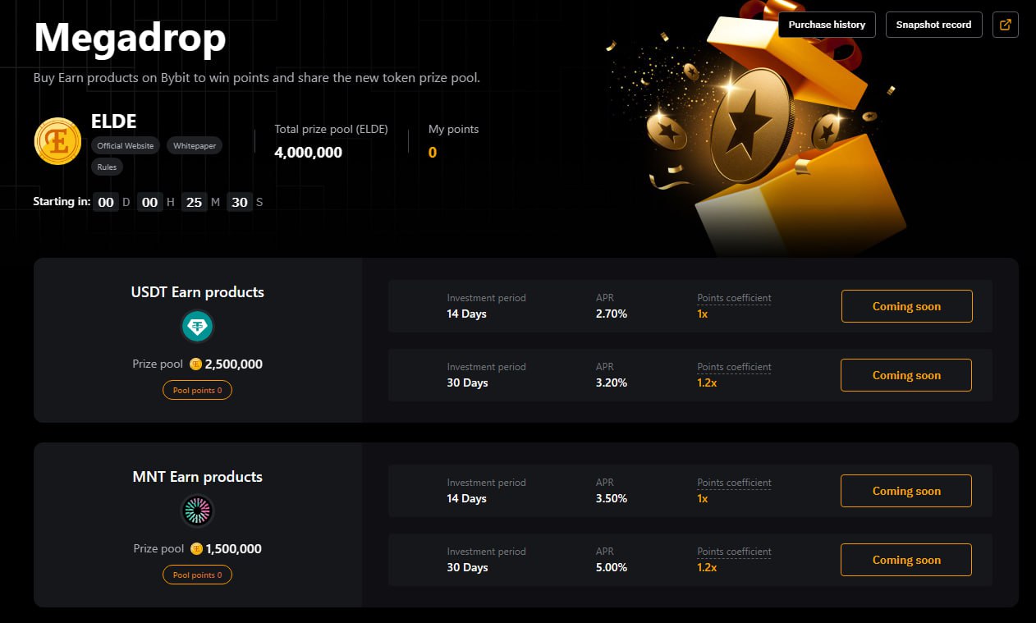The height and width of the screenshot is (623, 1036).
Task: Click Points coefficient label in MNT 30 Days row
Action: point(734,552)
